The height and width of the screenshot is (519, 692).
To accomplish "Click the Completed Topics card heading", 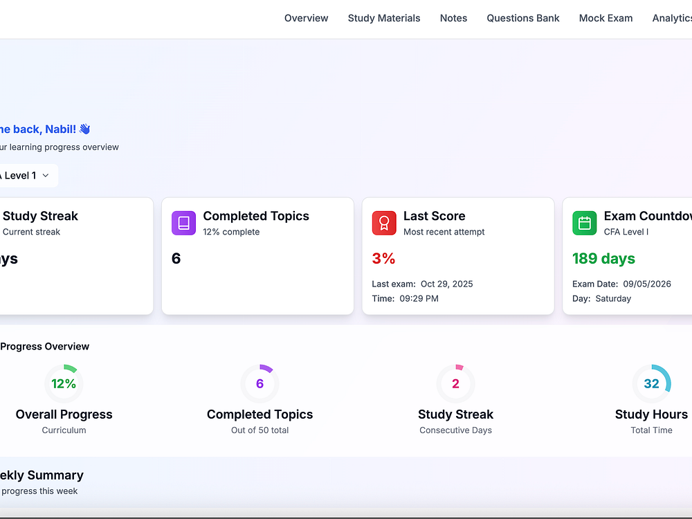I will (256, 216).
